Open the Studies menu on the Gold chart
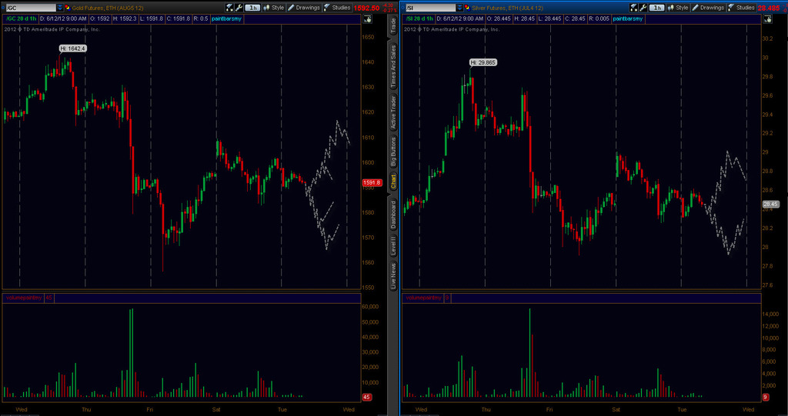 [x=337, y=8]
